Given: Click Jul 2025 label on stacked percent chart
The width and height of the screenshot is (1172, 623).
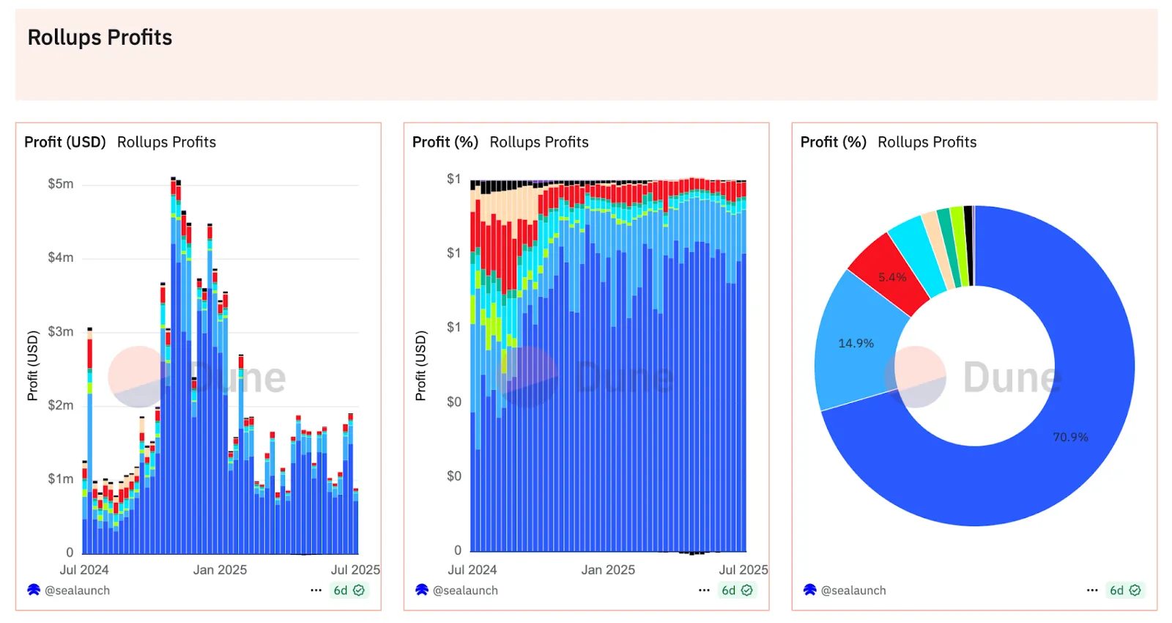Looking at the screenshot, I should 743,569.
